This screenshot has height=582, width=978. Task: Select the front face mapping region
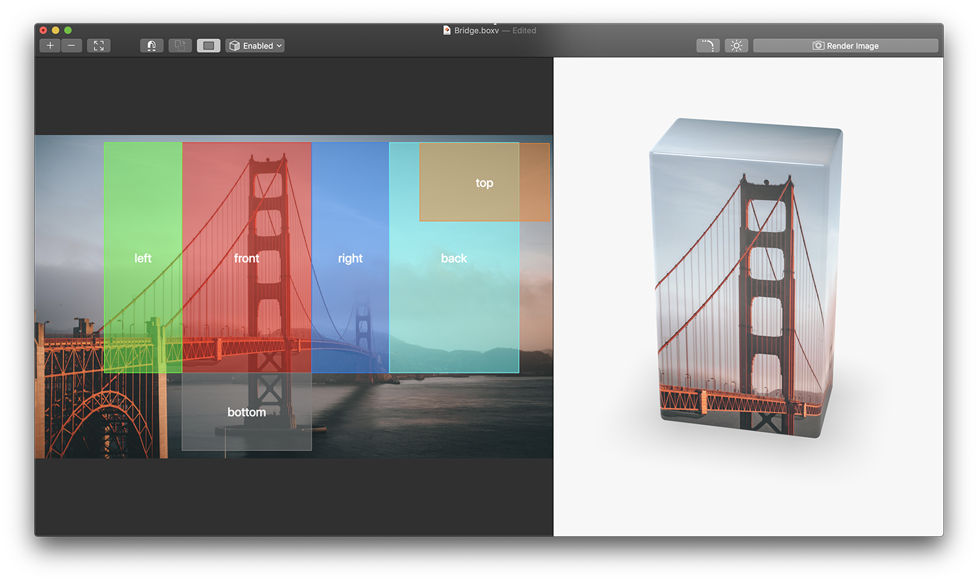[x=246, y=258]
